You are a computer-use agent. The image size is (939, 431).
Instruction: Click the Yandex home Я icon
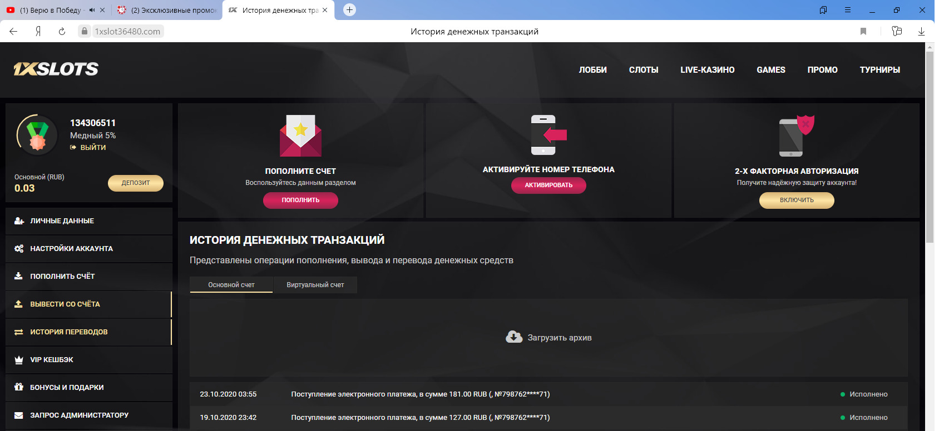38,31
